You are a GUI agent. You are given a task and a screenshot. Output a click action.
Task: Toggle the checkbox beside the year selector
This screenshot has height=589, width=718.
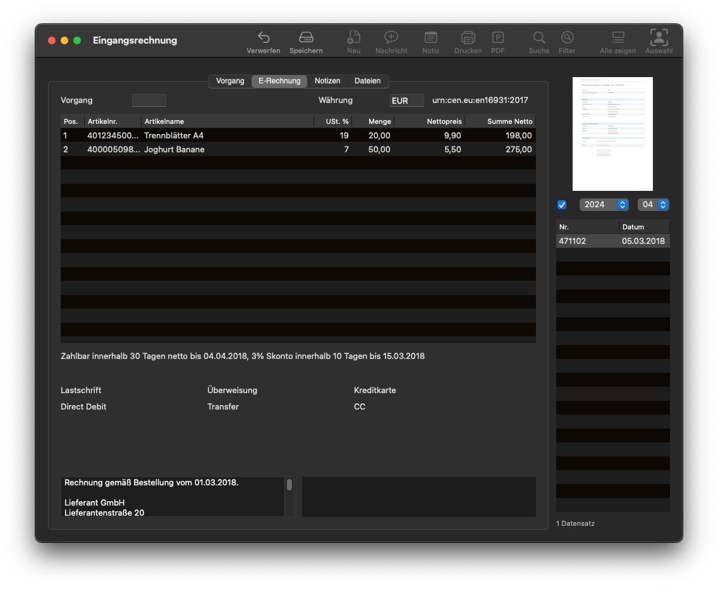point(562,205)
